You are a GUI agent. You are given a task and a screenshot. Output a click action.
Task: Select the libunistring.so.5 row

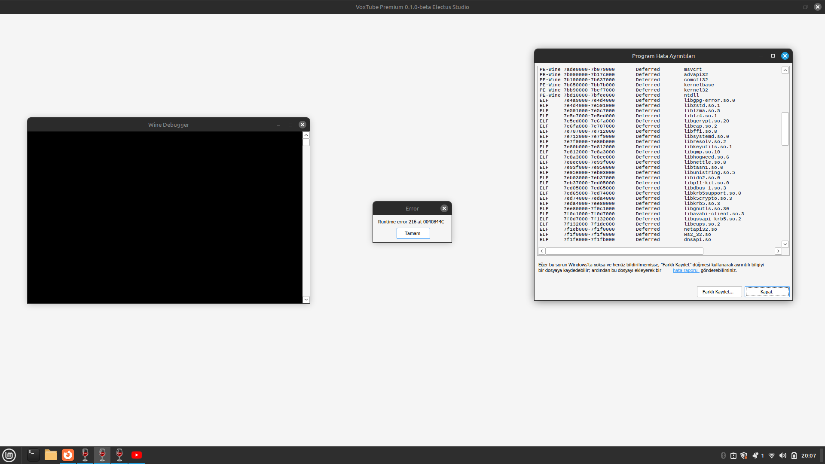637,173
